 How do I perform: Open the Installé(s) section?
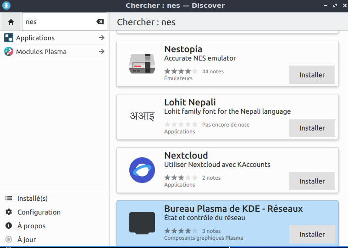click(x=32, y=198)
